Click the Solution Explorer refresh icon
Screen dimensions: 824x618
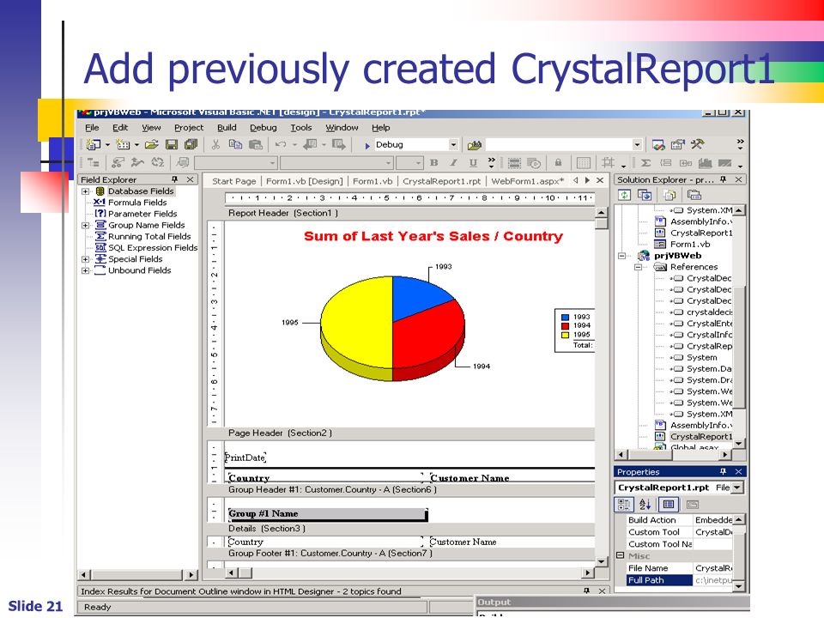[x=624, y=195]
